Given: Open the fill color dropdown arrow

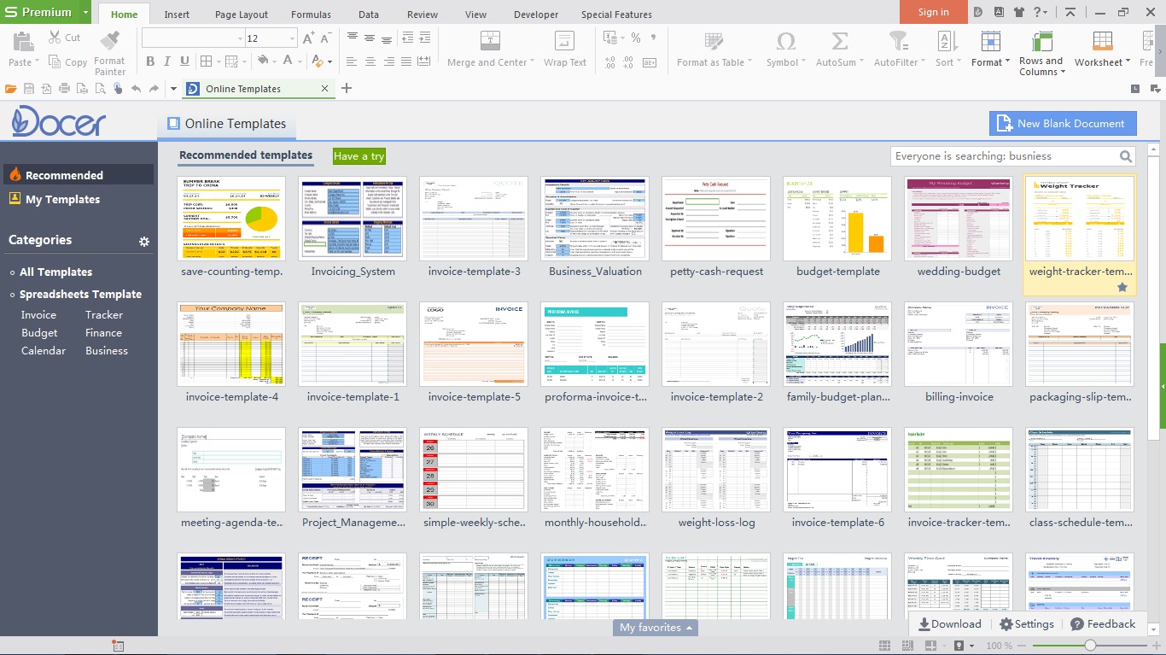Looking at the screenshot, I should tap(276, 61).
